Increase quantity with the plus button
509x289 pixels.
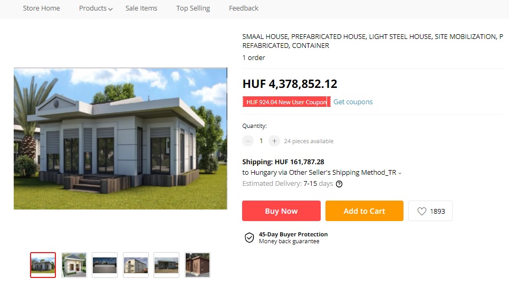pos(274,141)
